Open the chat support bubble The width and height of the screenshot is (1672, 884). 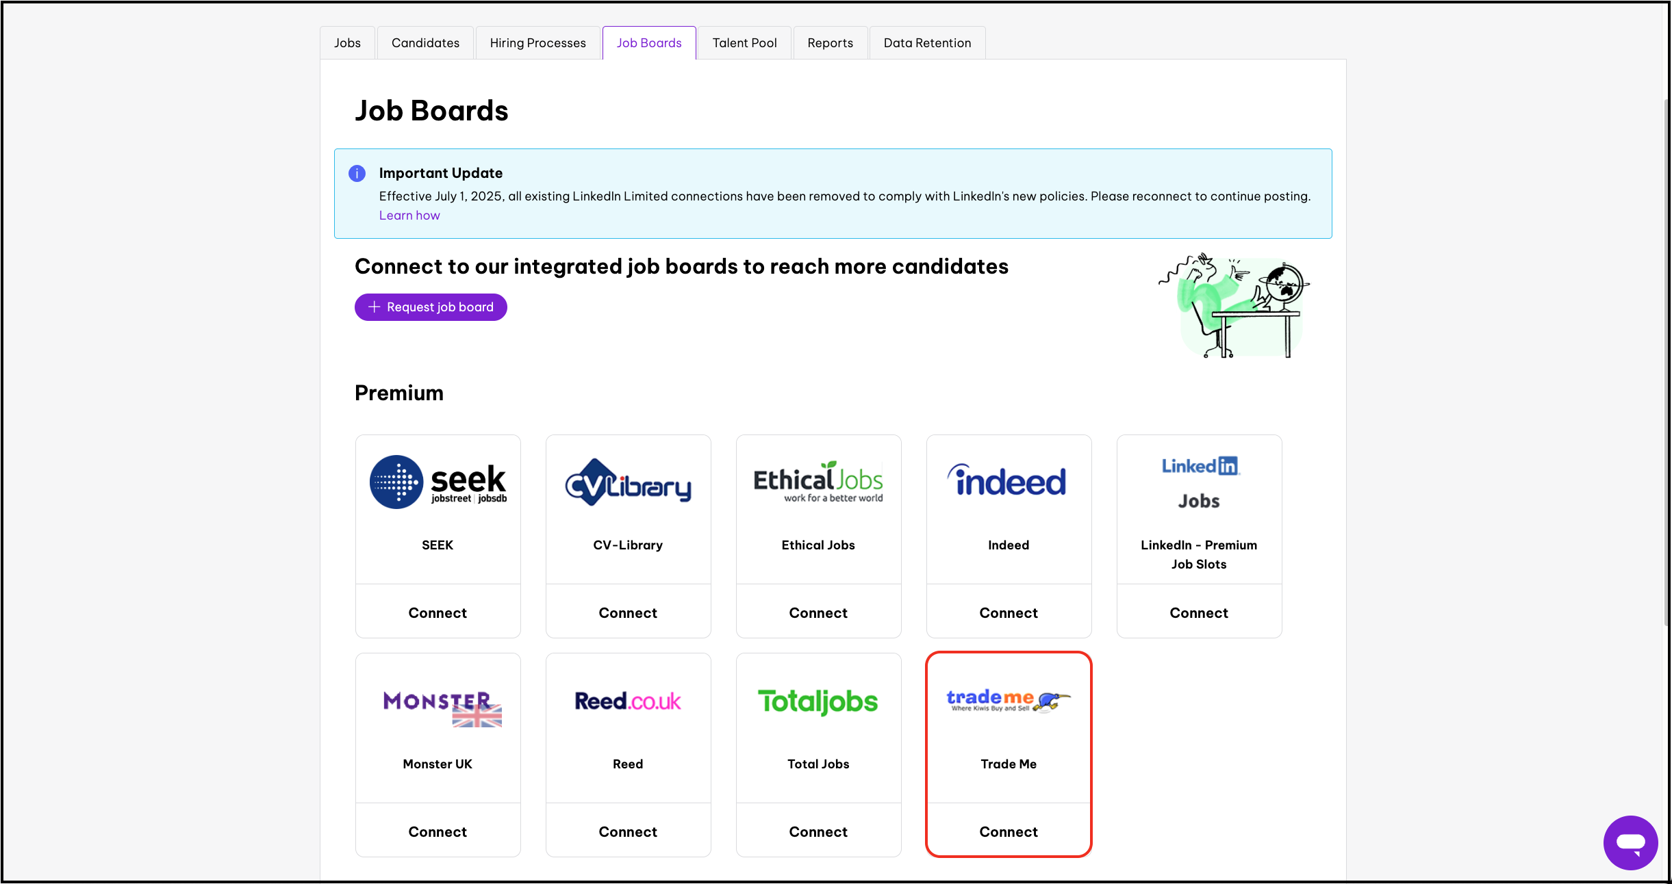(x=1630, y=842)
